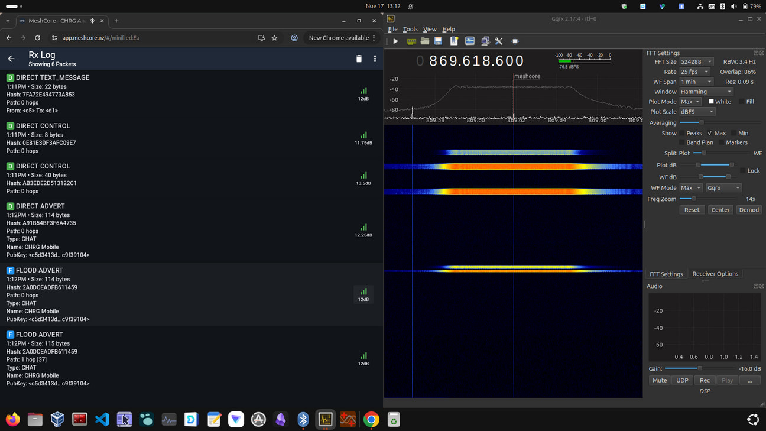Delete Rx Log with trash icon

pos(359,59)
